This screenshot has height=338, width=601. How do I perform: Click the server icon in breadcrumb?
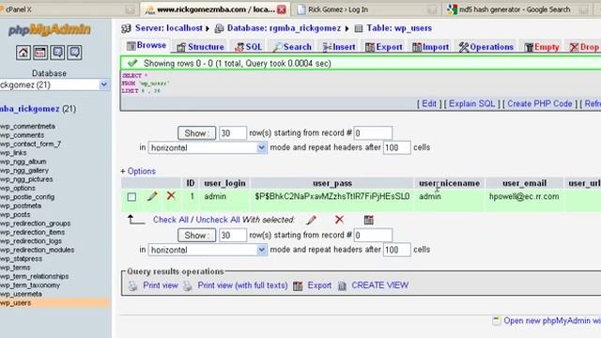pyautogui.click(x=126, y=28)
